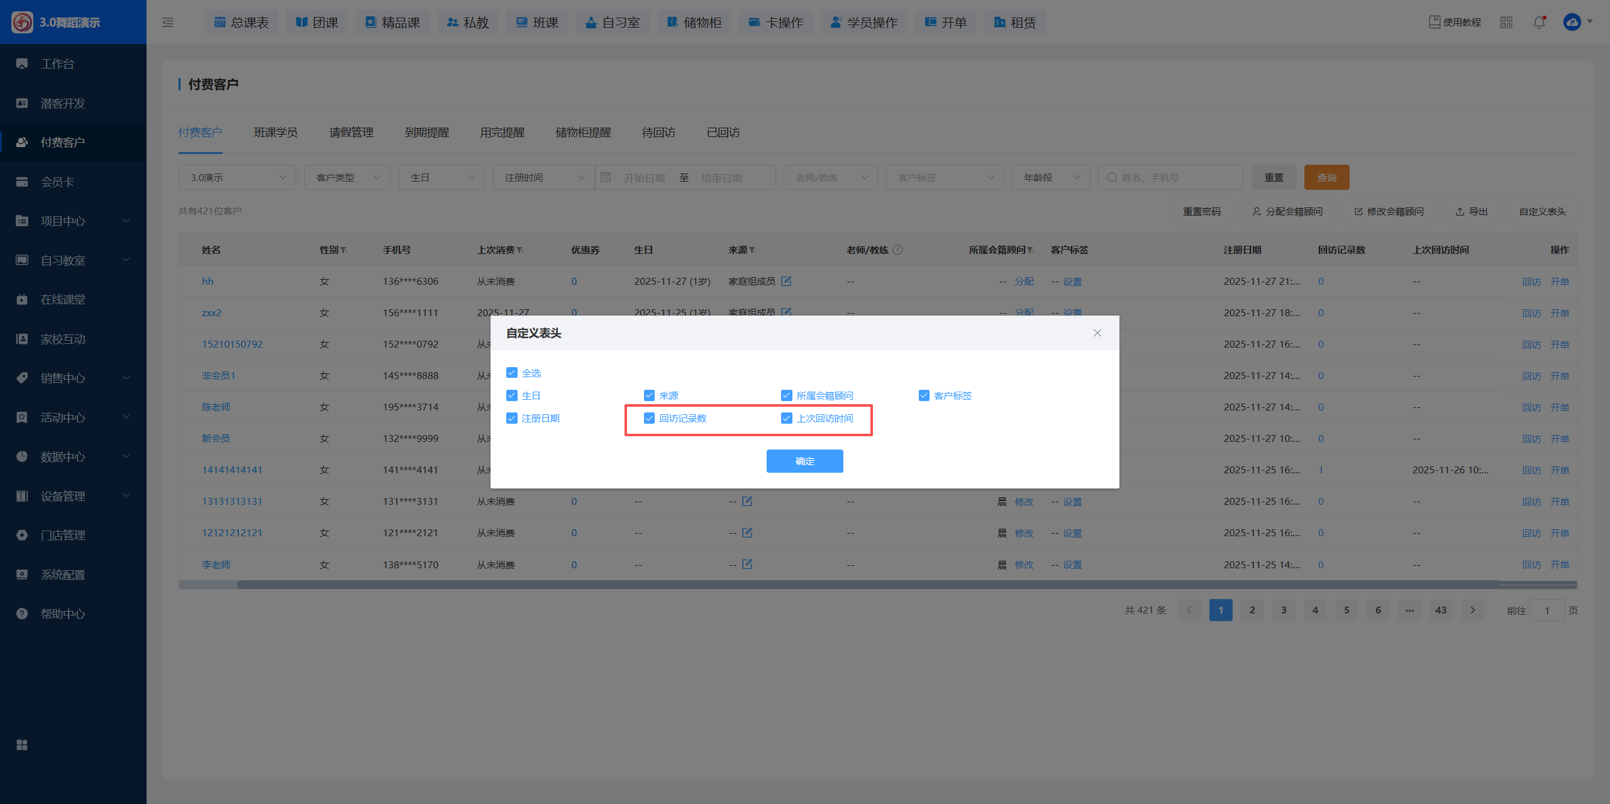Uncheck the 回访记录数 checkbox
This screenshot has width=1610, height=804.
(649, 418)
